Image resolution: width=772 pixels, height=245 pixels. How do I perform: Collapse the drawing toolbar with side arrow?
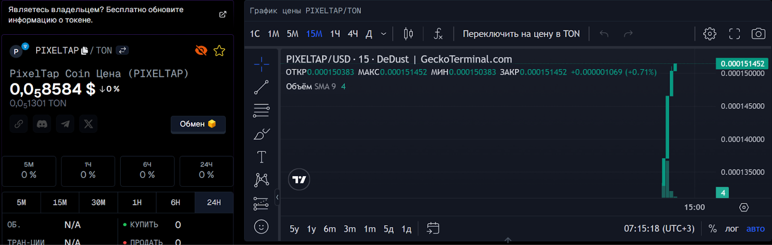(x=277, y=197)
